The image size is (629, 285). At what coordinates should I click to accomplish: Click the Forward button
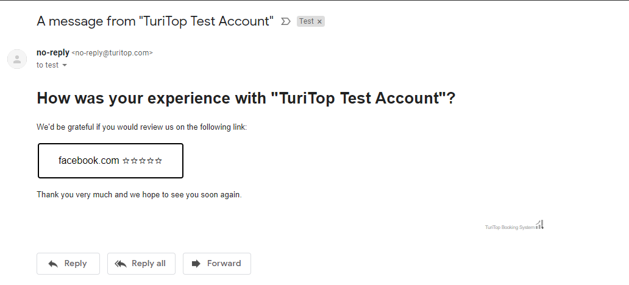click(217, 263)
